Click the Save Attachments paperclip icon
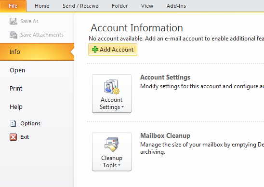Viewport: 264px width, 187px height. click(x=13, y=35)
